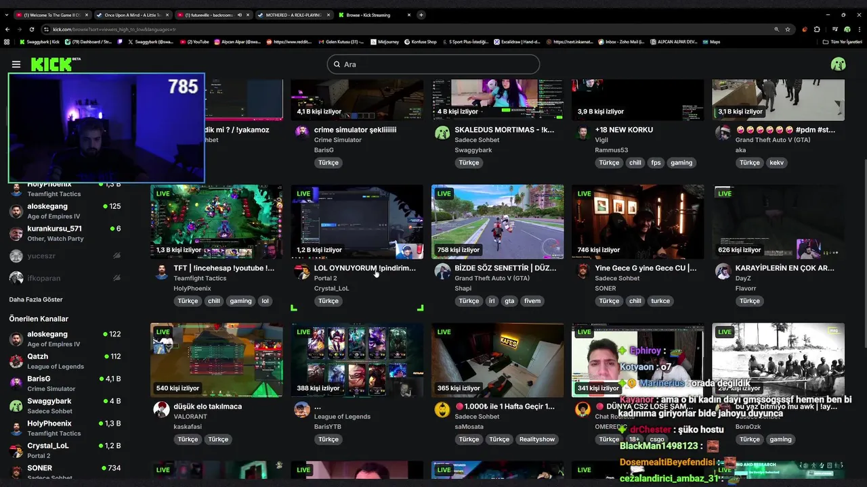Screen dimensions: 867x487
Task: Open the Kick hamburger sidebar menu
Action: click(16, 64)
